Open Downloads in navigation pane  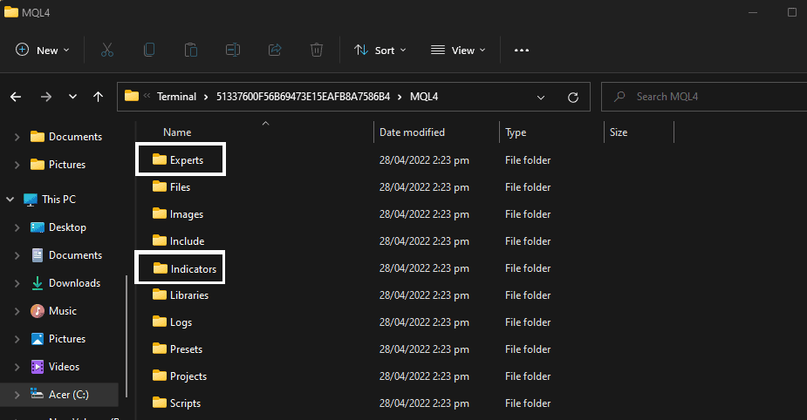[x=65, y=282]
